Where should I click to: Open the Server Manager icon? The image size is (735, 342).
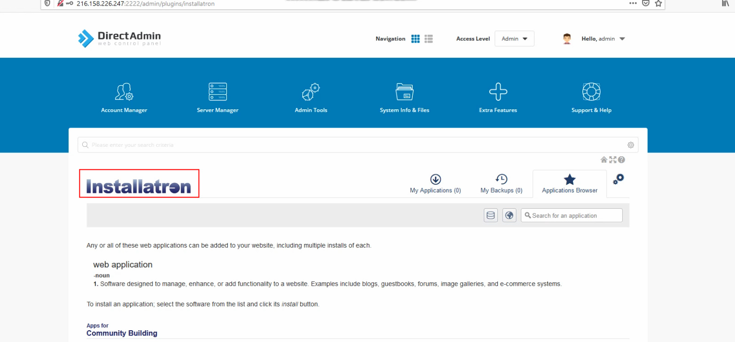point(217,92)
